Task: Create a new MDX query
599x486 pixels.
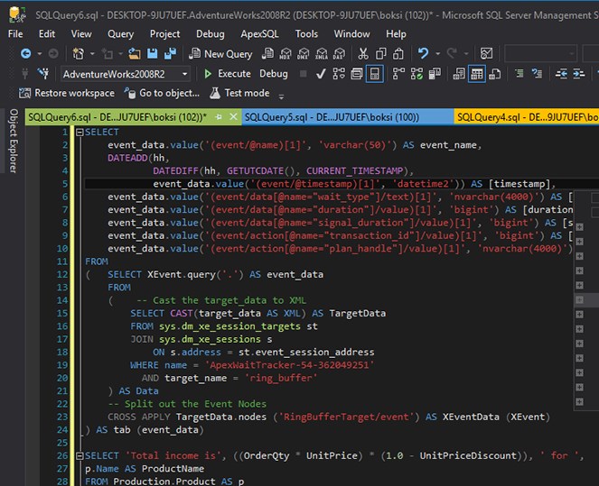Action: [285, 54]
